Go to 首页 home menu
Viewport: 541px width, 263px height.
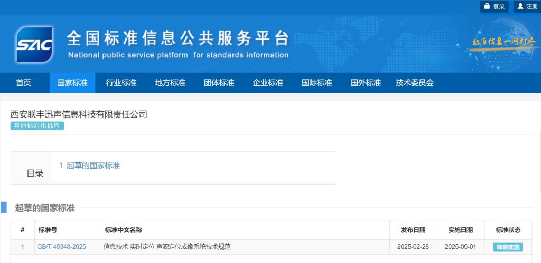(23, 83)
